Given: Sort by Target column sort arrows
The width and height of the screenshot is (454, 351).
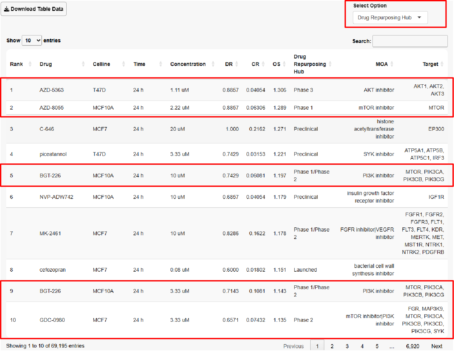Looking at the screenshot, I should point(442,64).
